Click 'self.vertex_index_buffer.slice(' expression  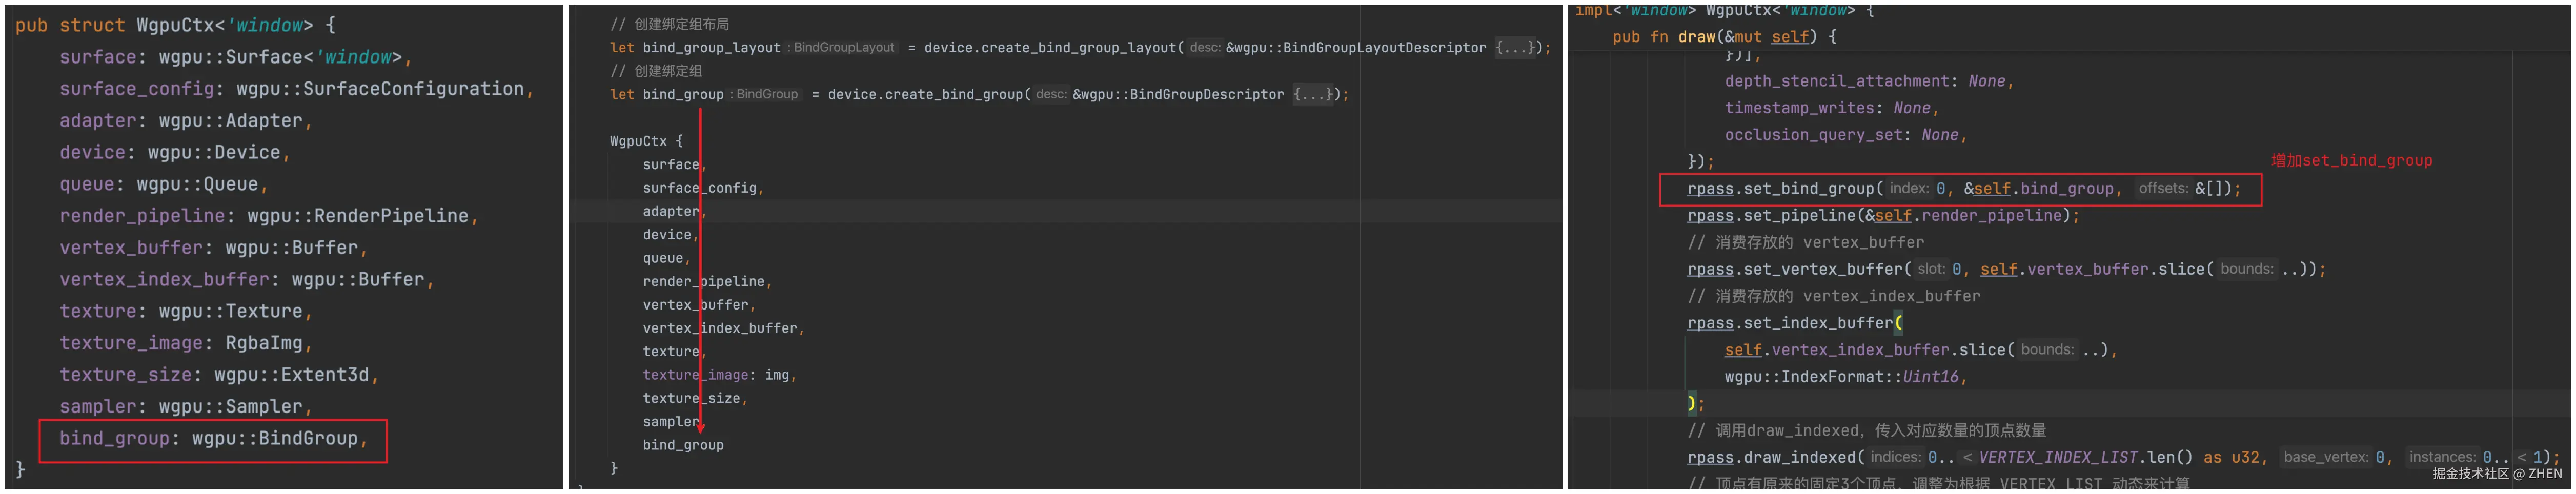(x=1870, y=350)
